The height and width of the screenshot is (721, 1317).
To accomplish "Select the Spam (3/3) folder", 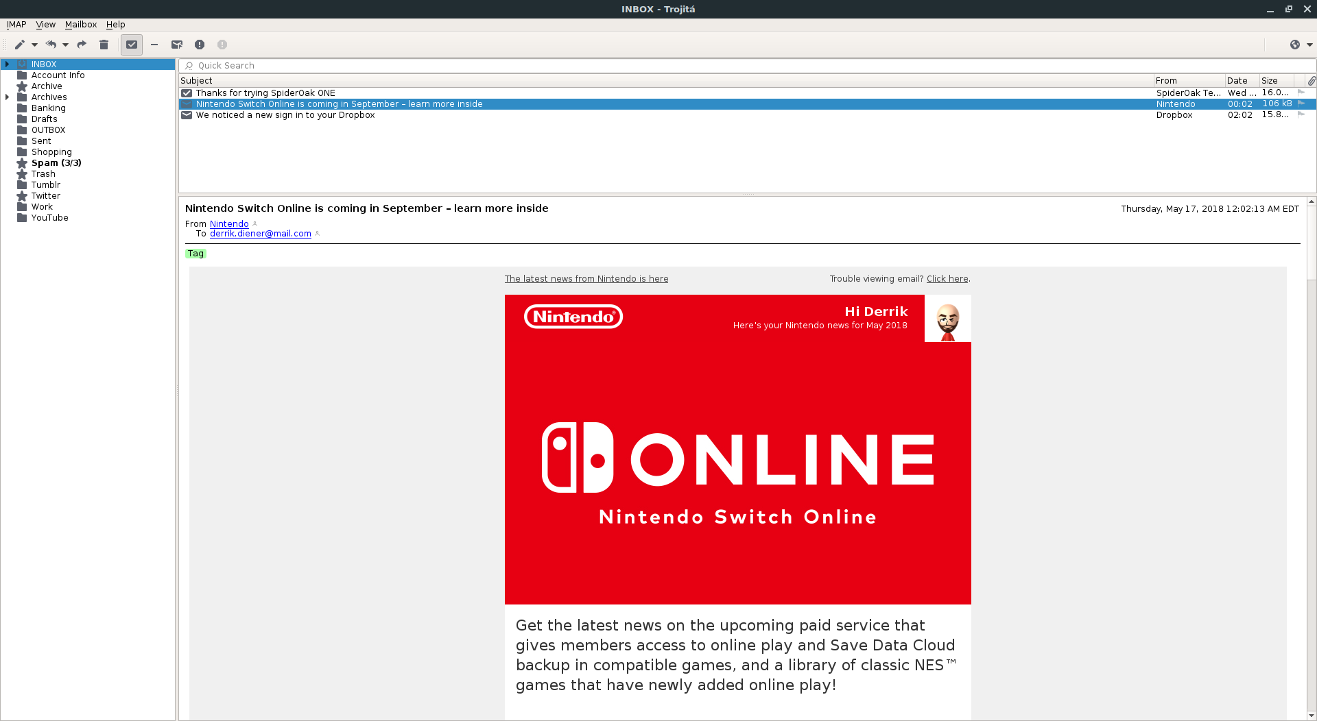I will (56, 163).
